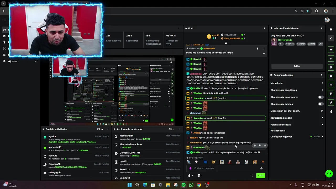Open Spotify from the taskbar
This screenshot has height=189, width=336.
(x=183, y=185)
